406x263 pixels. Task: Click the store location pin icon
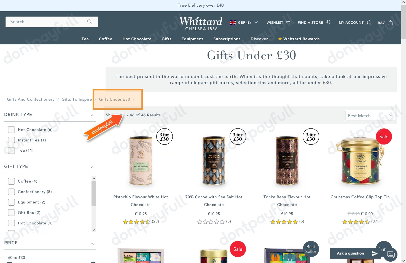328,23
